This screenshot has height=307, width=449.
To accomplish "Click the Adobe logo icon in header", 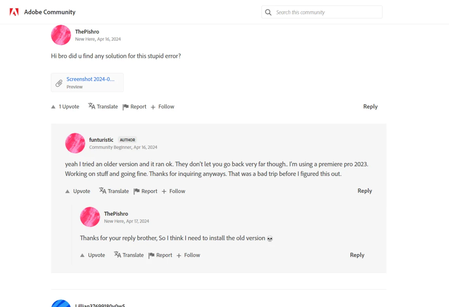I will coord(14,12).
